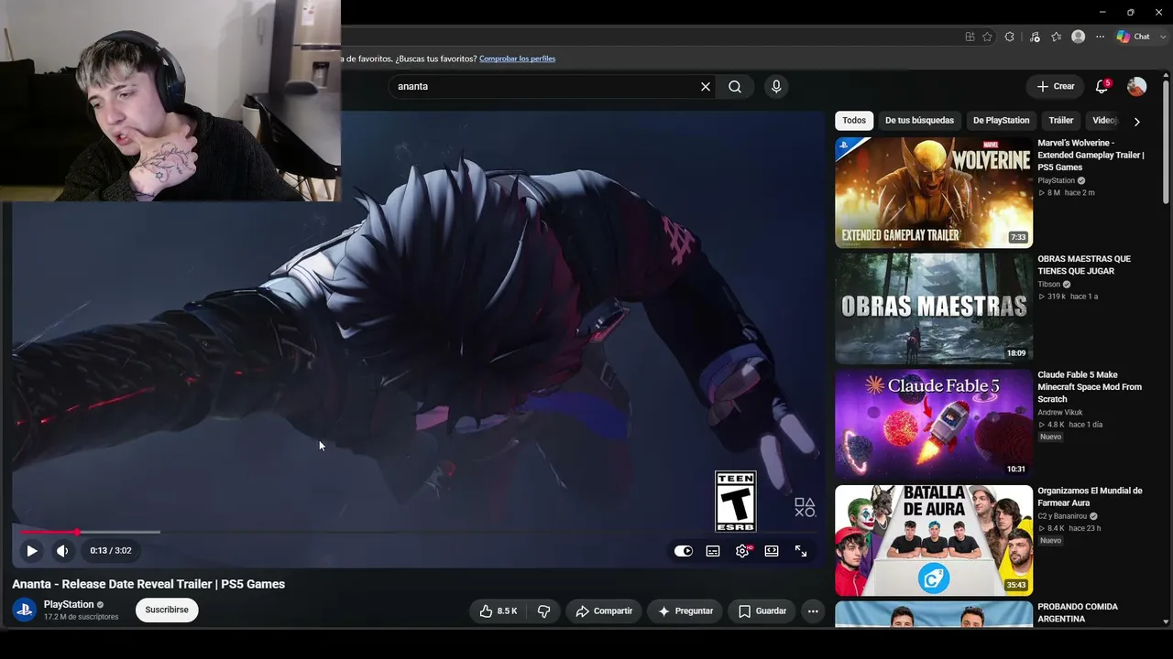
Task: Open the PlayStation channel name link under the video
Action: 69,605
